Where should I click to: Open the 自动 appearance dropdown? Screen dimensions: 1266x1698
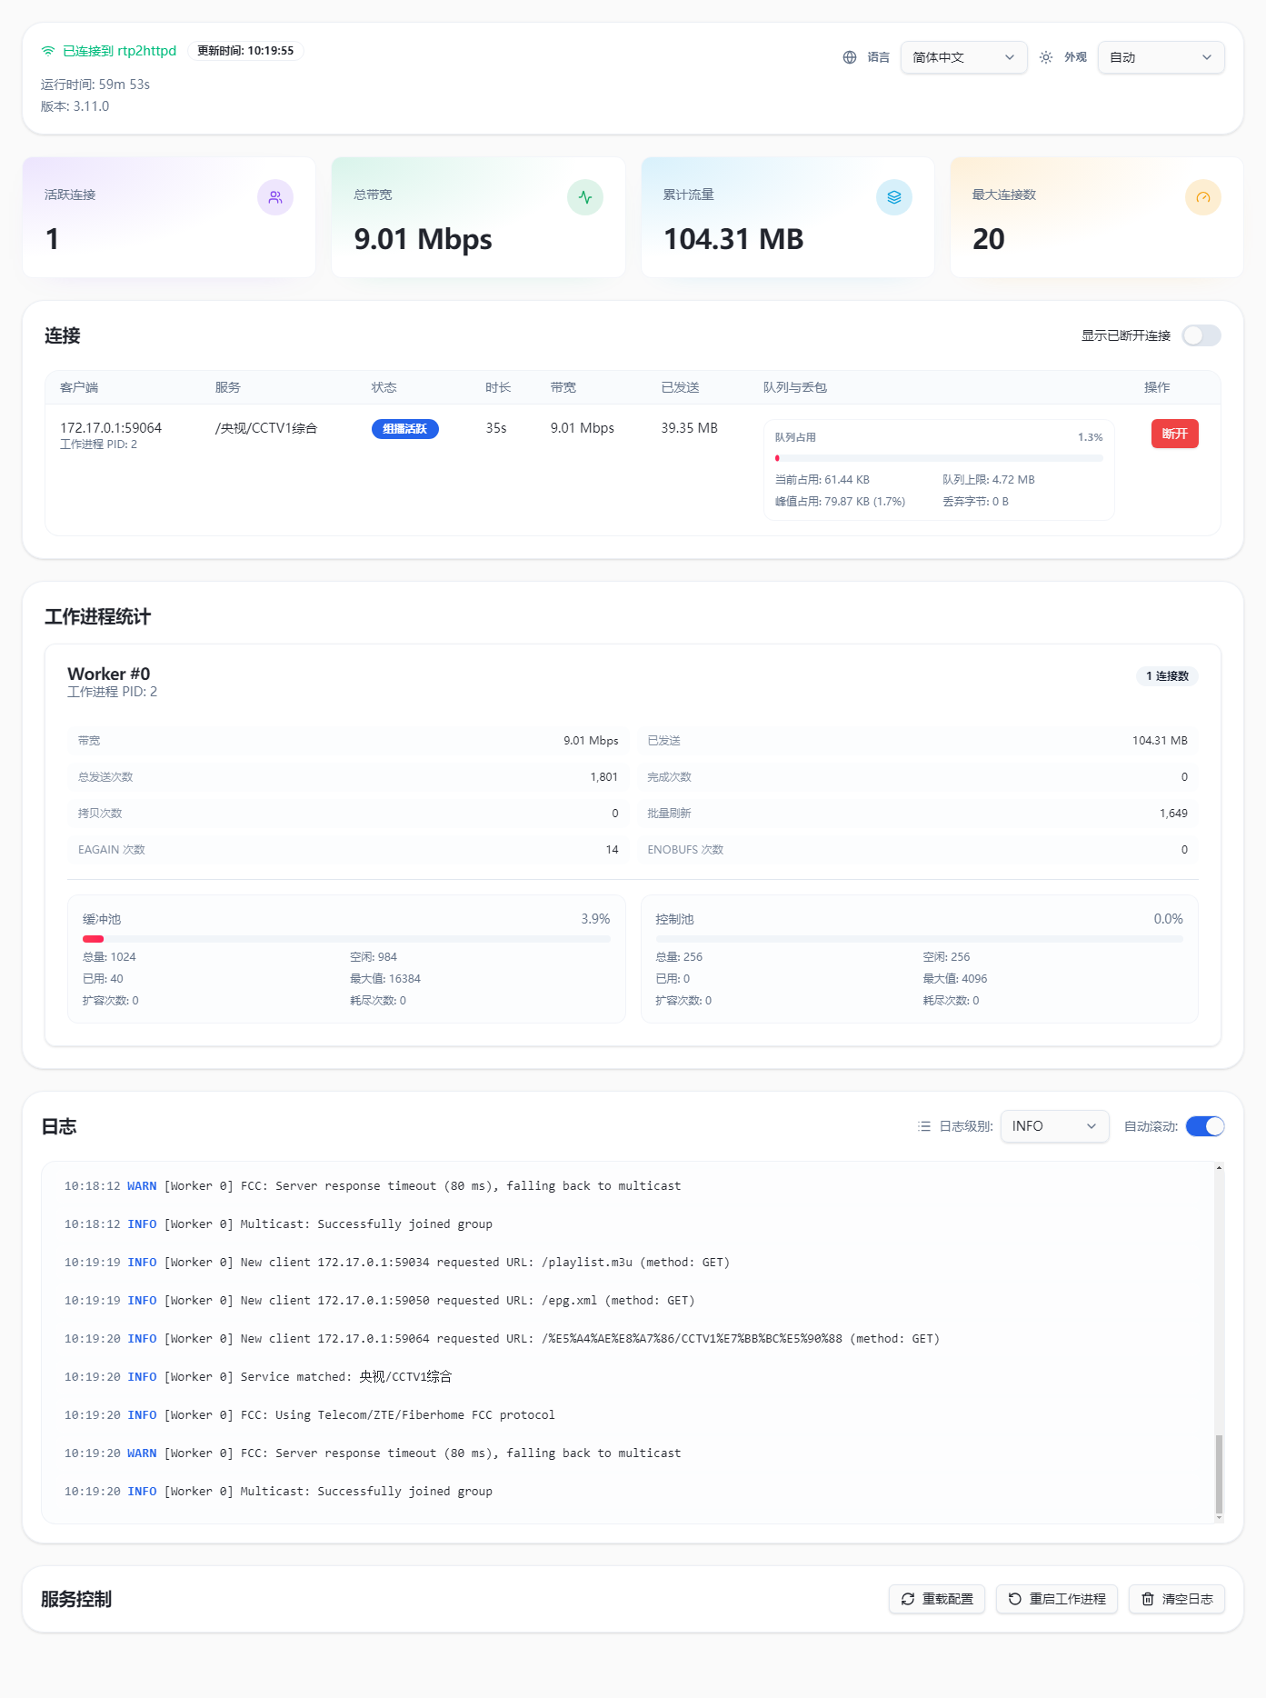click(x=1161, y=57)
